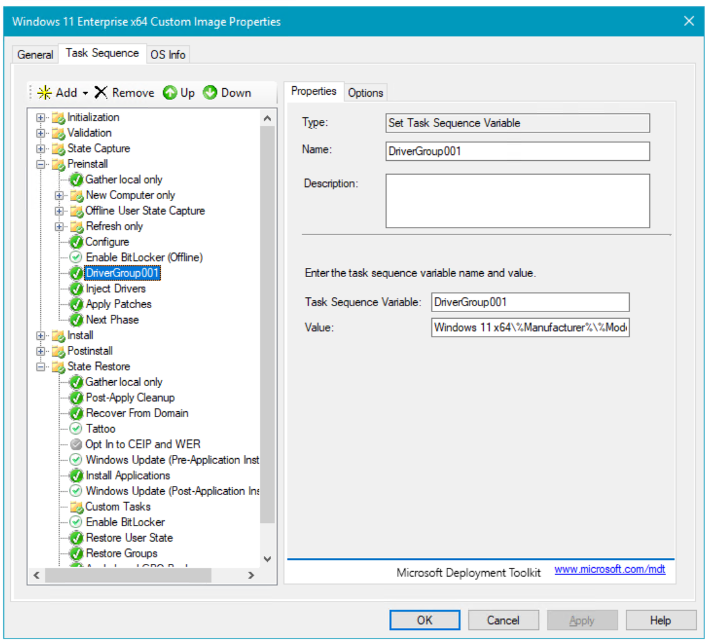Click the Enable BitLocker (Offline) step icon
The width and height of the screenshot is (707, 643).
(77, 258)
